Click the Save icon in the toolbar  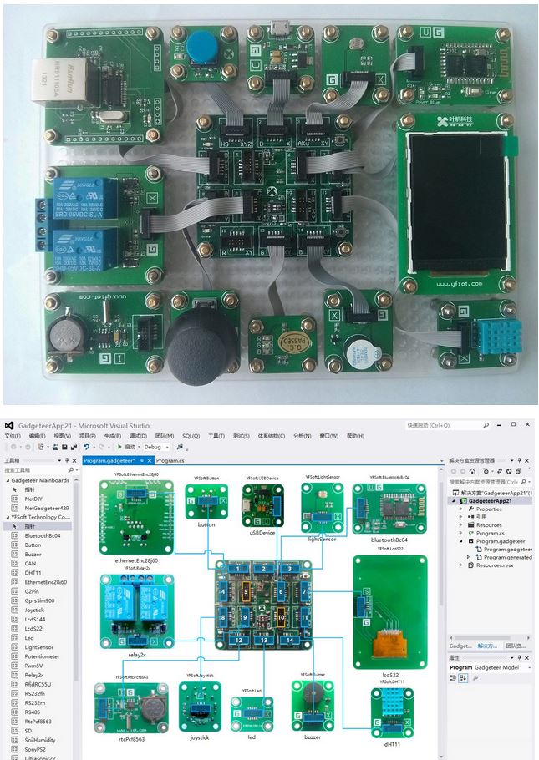64,447
